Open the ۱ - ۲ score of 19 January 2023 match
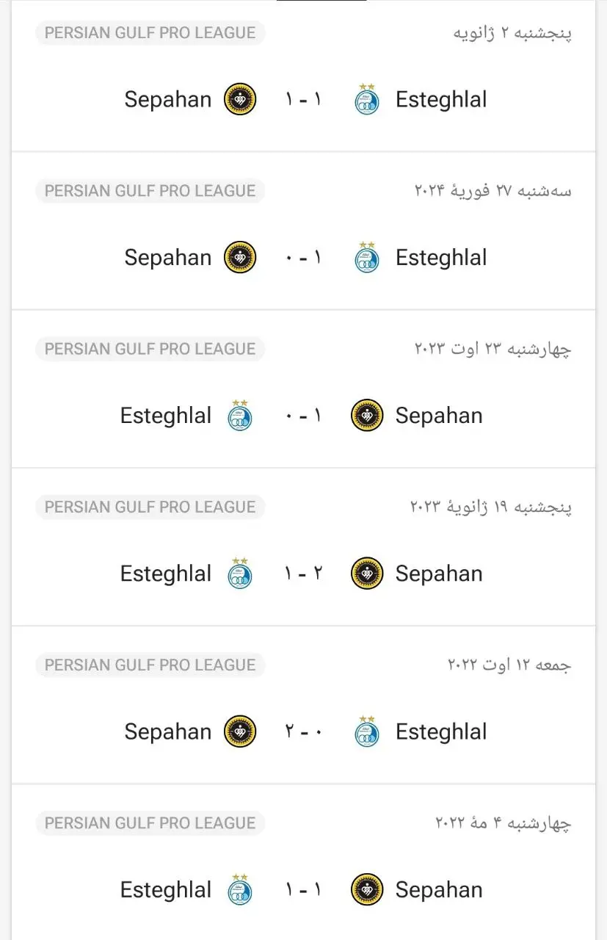 (x=303, y=574)
